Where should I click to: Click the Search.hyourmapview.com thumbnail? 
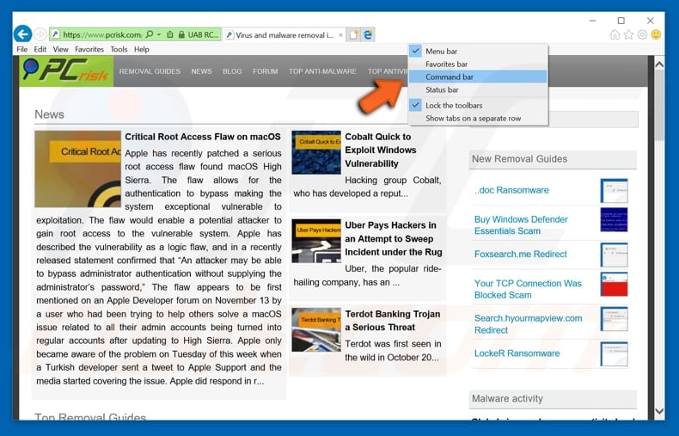click(614, 318)
